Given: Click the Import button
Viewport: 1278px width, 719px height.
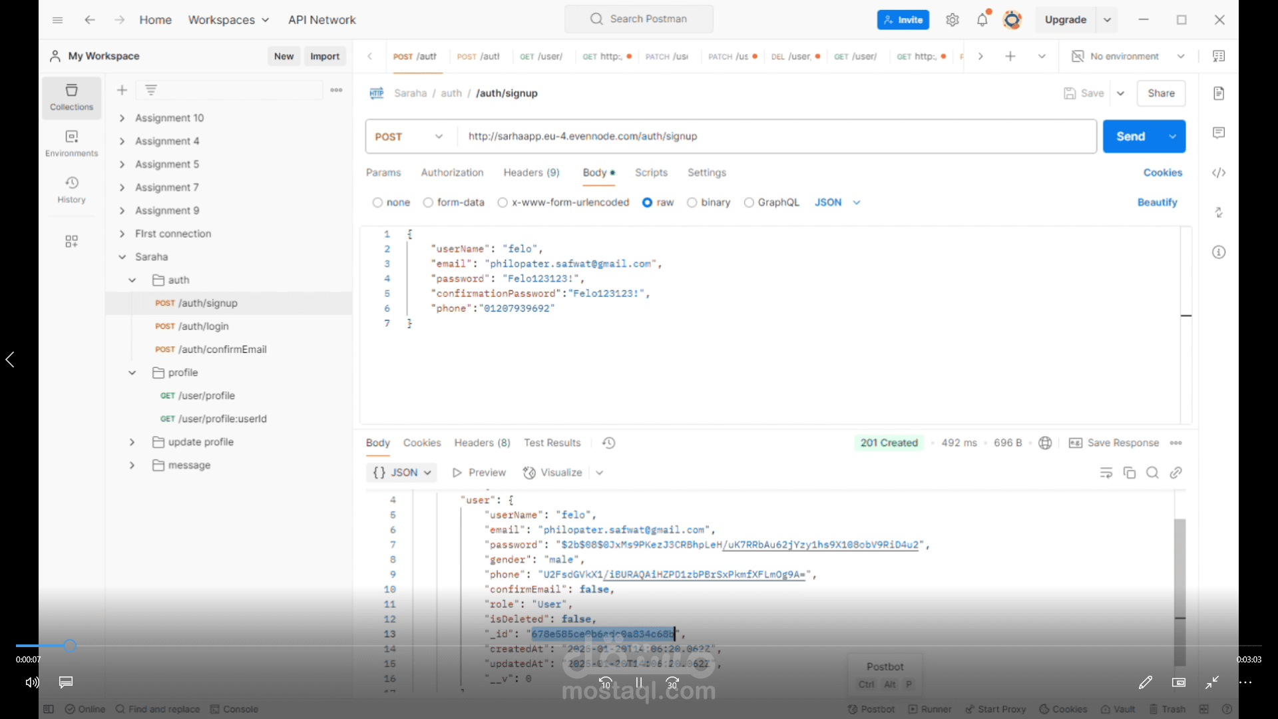Looking at the screenshot, I should 325,57.
